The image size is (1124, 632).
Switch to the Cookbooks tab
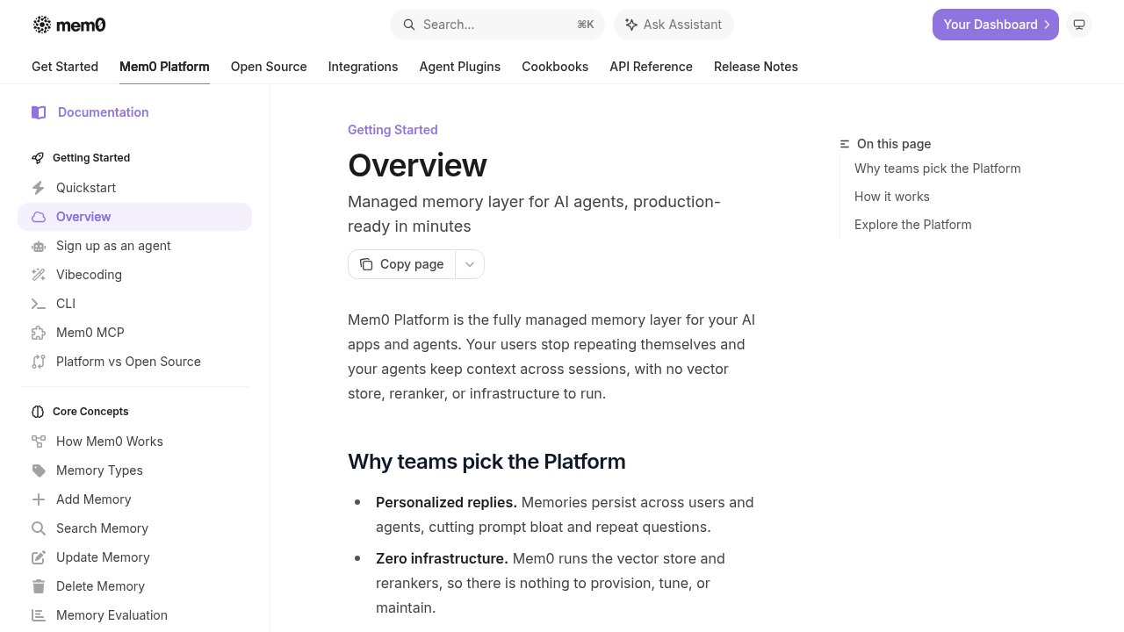555,67
